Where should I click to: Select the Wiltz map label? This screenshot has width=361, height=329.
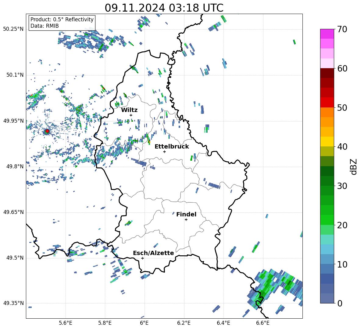point(129,110)
